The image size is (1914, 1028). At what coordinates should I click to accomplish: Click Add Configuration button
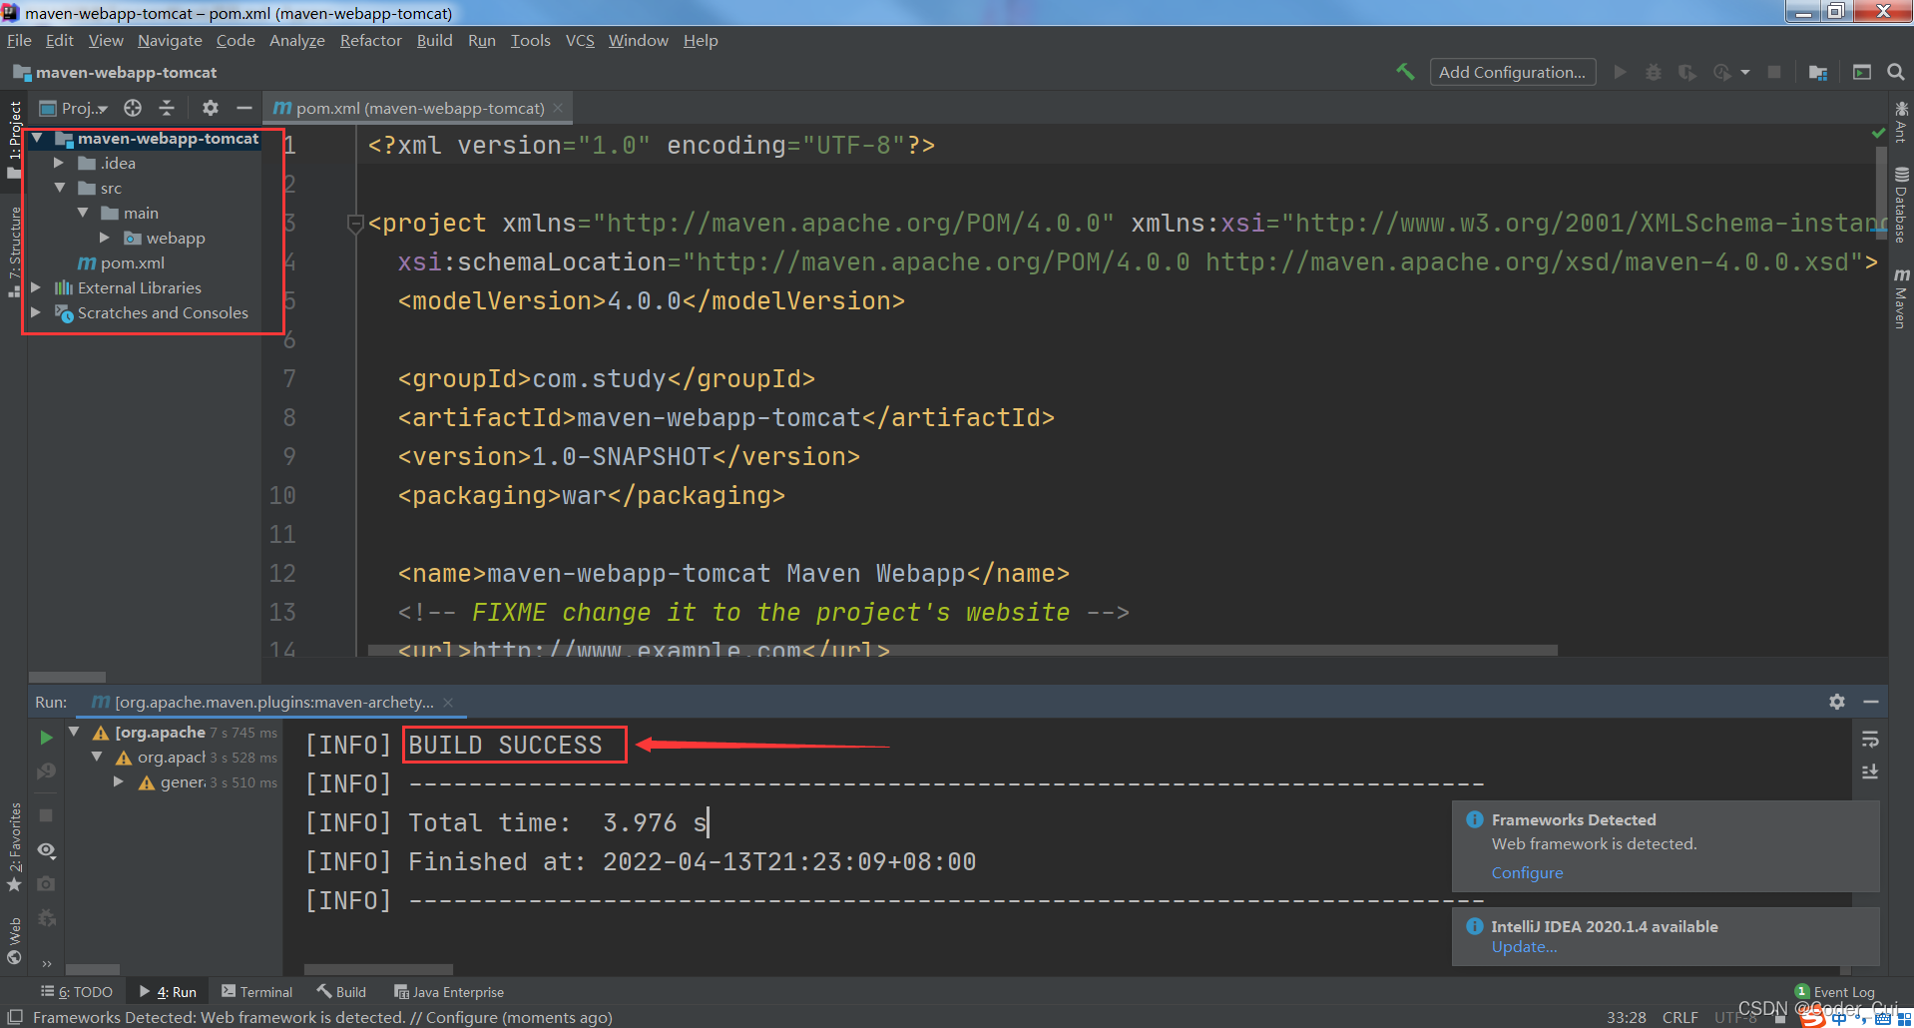pyautogui.click(x=1512, y=72)
